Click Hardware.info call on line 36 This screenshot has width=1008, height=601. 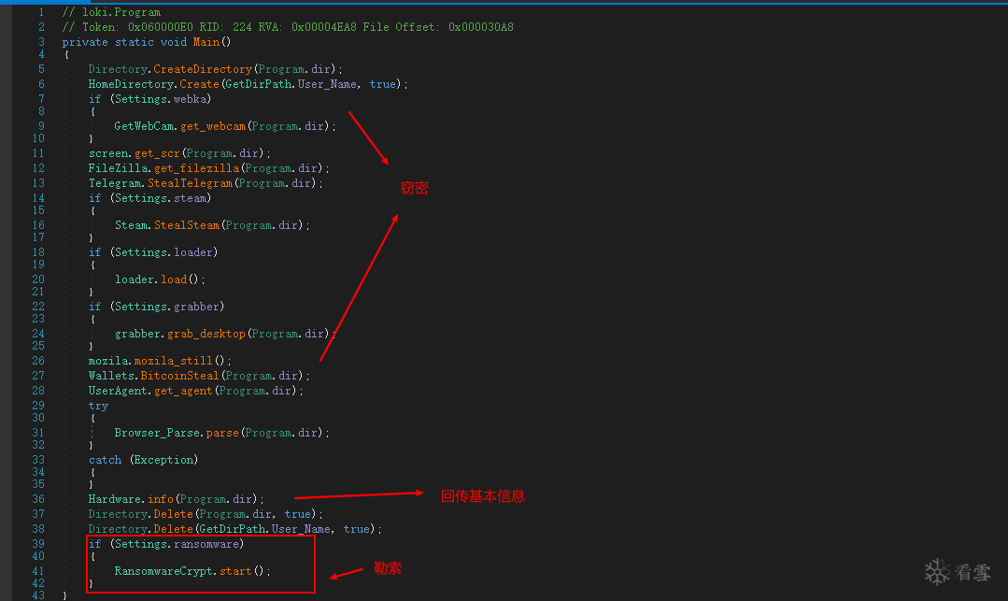point(131,499)
